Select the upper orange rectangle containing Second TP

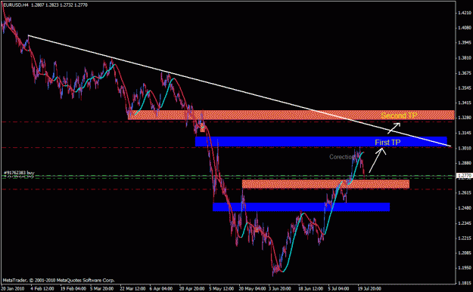tap(291, 115)
